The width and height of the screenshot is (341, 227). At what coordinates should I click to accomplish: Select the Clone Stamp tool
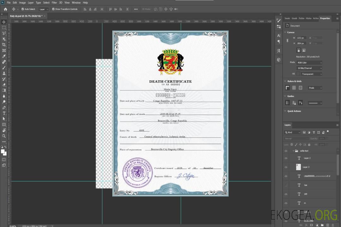(4, 73)
